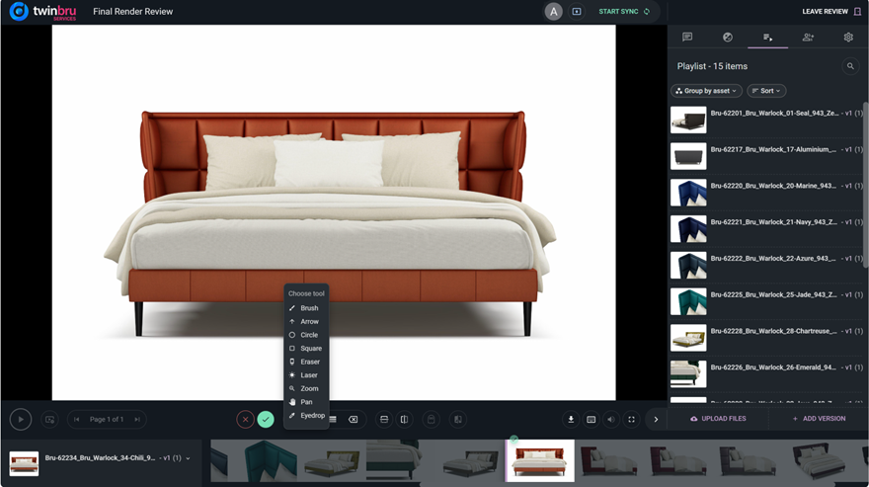This screenshot has height=487, width=869.
Task: Select the Arrow tool in Choose tool menu
Action: (306, 321)
